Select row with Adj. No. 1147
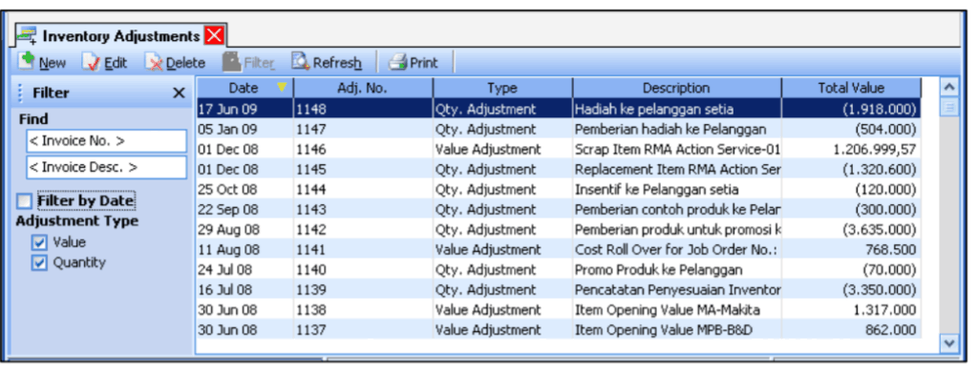This screenshot has width=978, height=373. 559,129
